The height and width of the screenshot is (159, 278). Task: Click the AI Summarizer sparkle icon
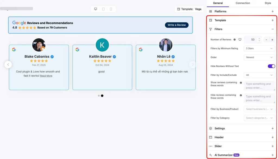(x=211, y=155)
